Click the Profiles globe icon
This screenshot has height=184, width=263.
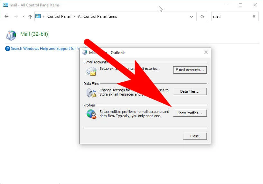[91, 114]
